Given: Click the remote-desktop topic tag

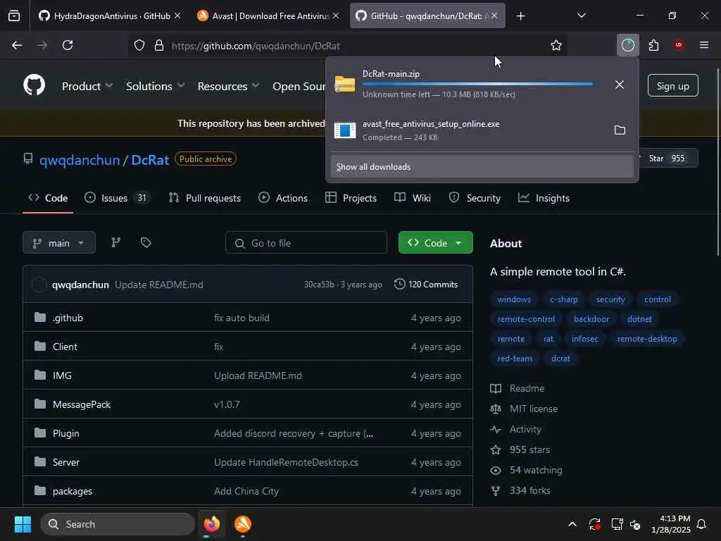Looking at the screenshot, I should click(647, 339).
